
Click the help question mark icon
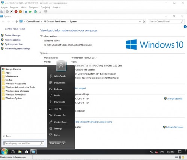click(185, 26)
